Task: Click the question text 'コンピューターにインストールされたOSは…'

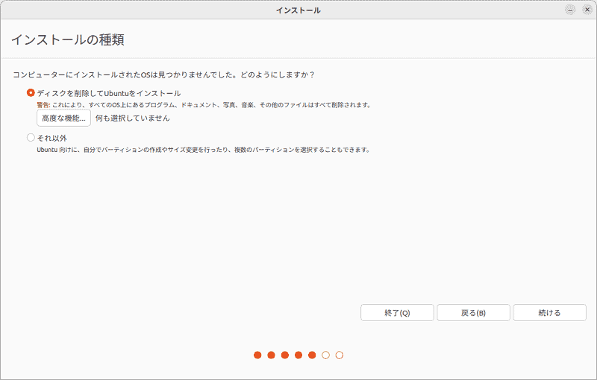Action: [163, 75]
